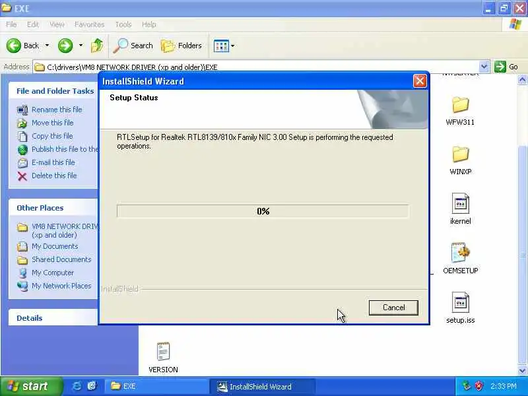Click the Rename this file icon
Image resolution: width=528 pixels, height=396 pixels.
[x=22, y=110]
